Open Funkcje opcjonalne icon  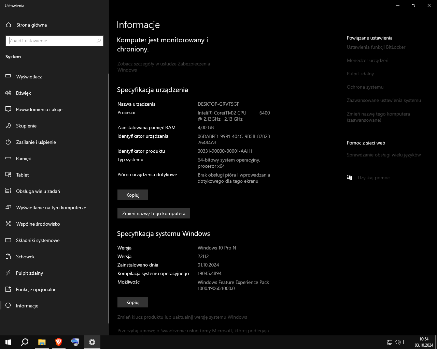tap(8, 289)
